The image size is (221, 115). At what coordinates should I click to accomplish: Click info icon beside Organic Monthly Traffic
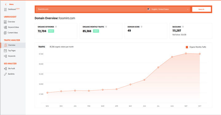click(x=106, y=27)
